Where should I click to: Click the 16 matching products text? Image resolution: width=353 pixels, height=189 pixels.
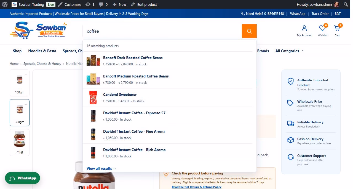click(103, 46)
